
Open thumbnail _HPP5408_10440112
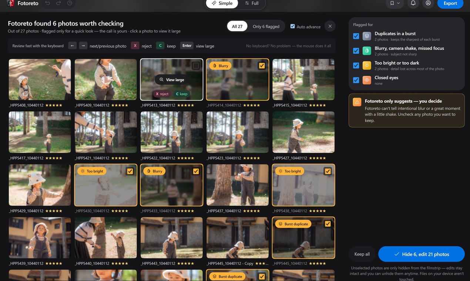[40, 79]
